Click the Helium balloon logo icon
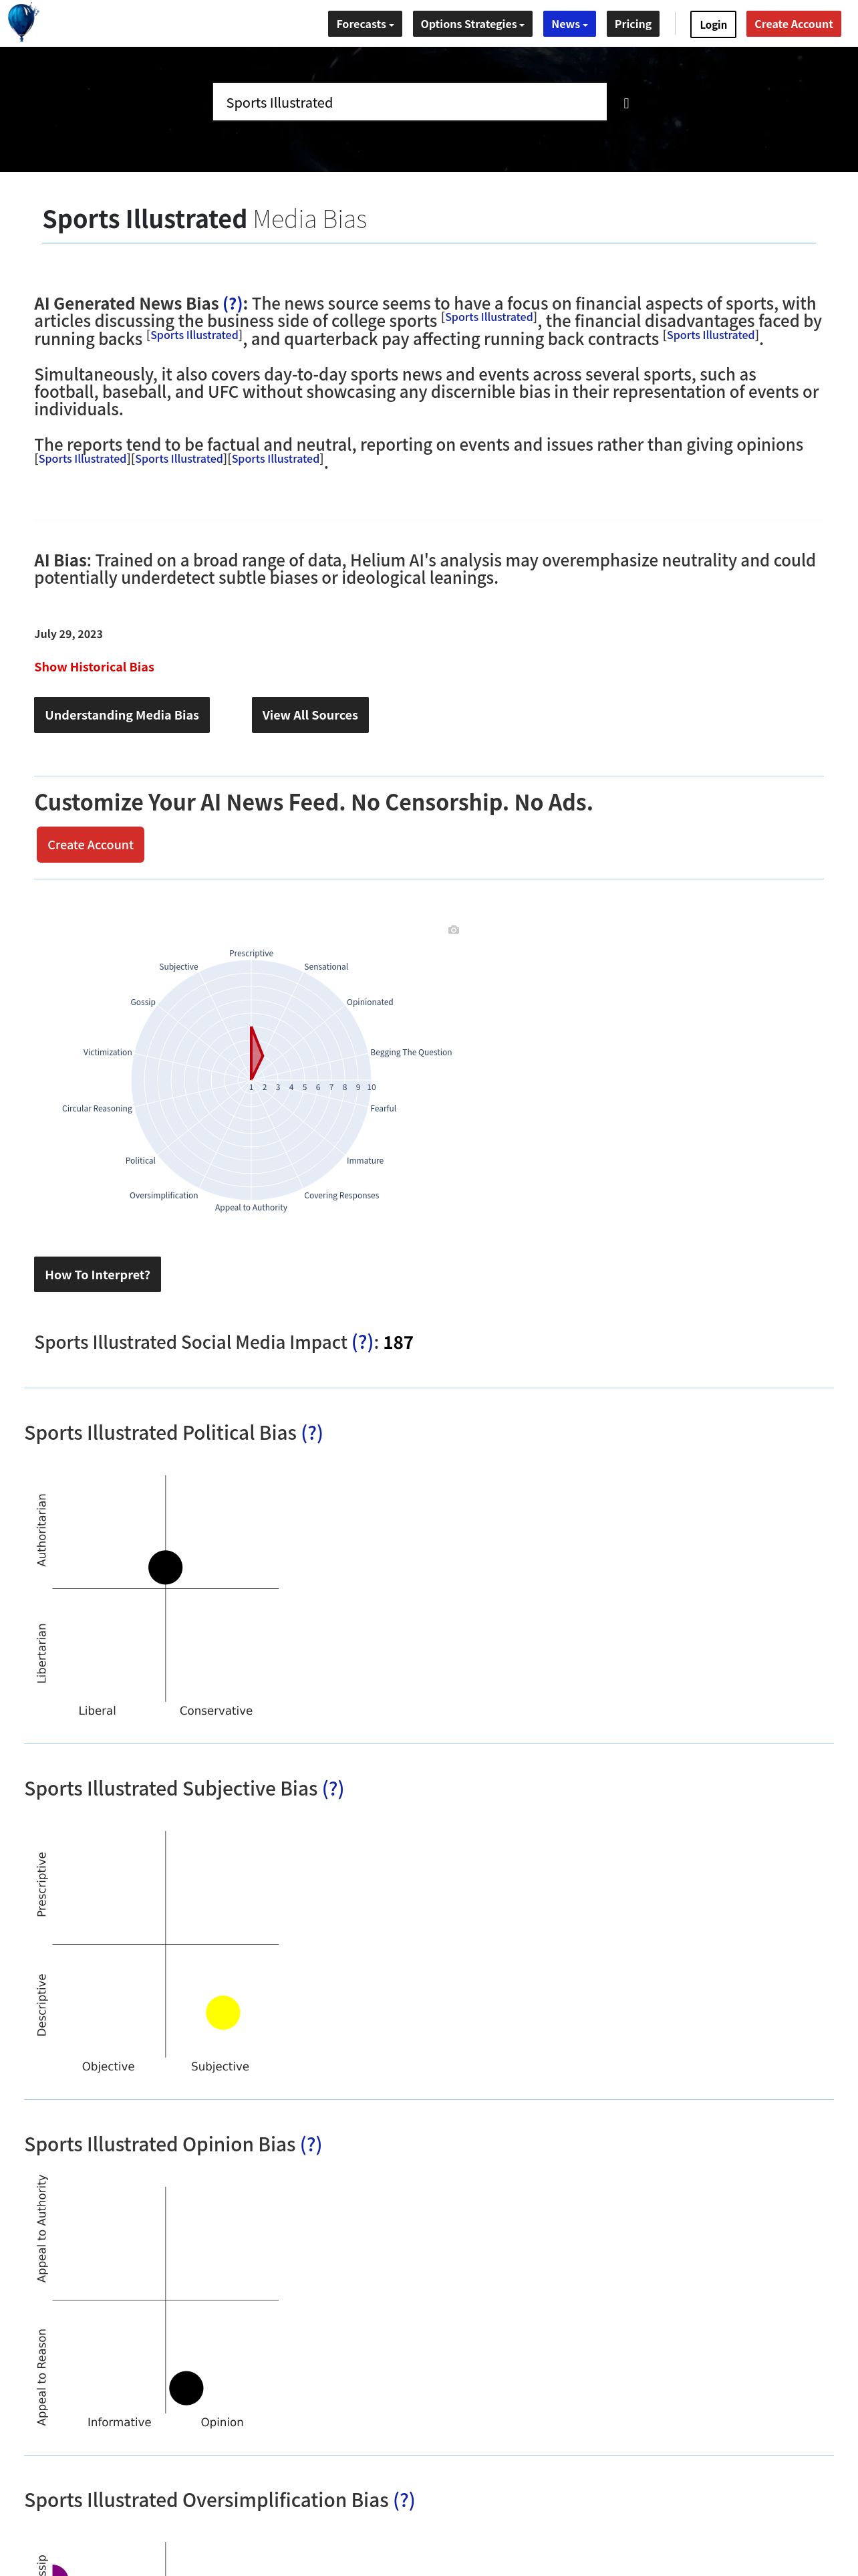 [22, 22]
